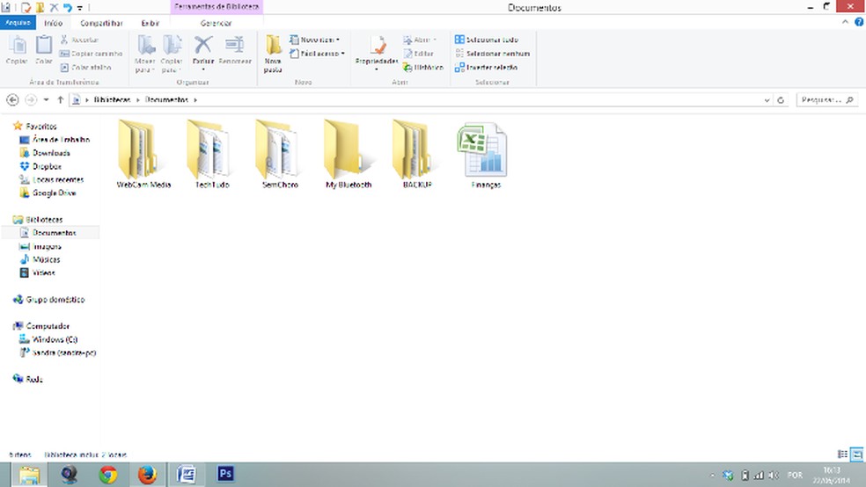
Task: Select the TechTudo folder
Action: [x=212, y=155]
